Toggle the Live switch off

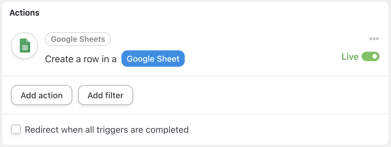pyautogui.click(x=371, y=57)
